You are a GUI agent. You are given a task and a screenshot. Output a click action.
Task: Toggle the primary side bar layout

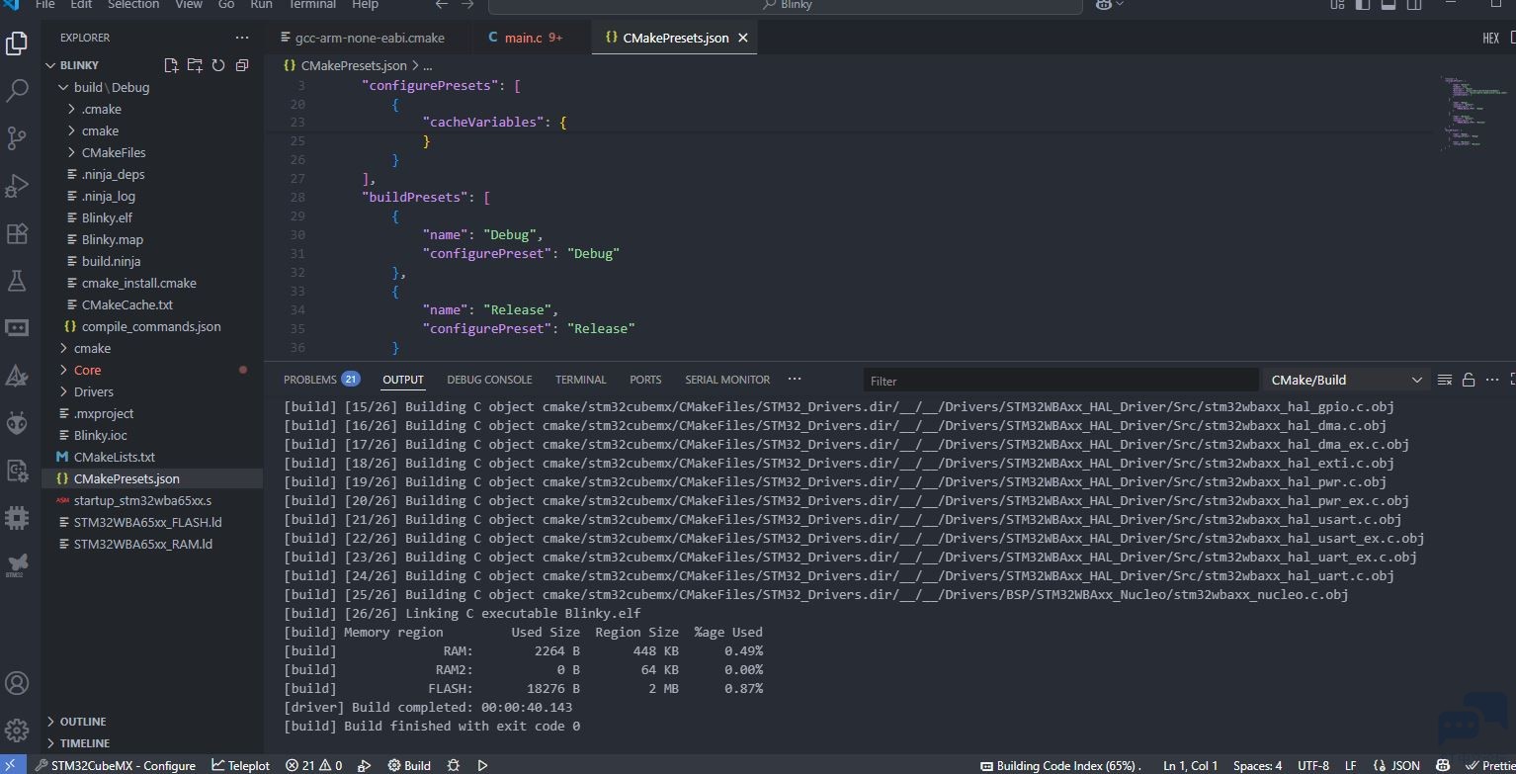pos(1363,5)
